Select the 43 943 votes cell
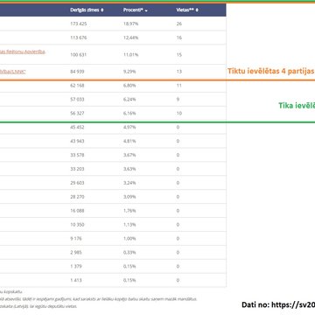This screenshot has width=315, height=315. click(77, 141)
